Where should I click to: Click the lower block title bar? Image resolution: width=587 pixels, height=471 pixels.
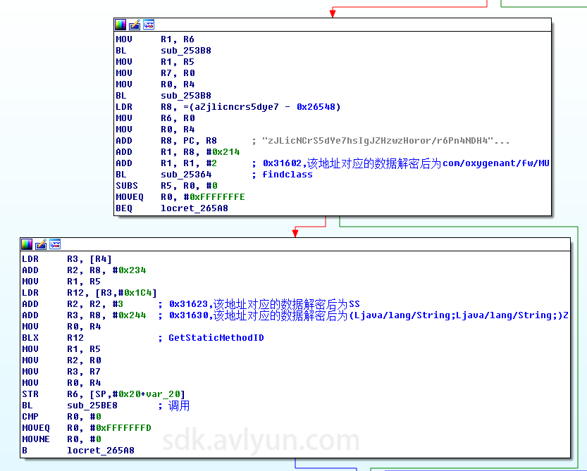coord(295,244)
